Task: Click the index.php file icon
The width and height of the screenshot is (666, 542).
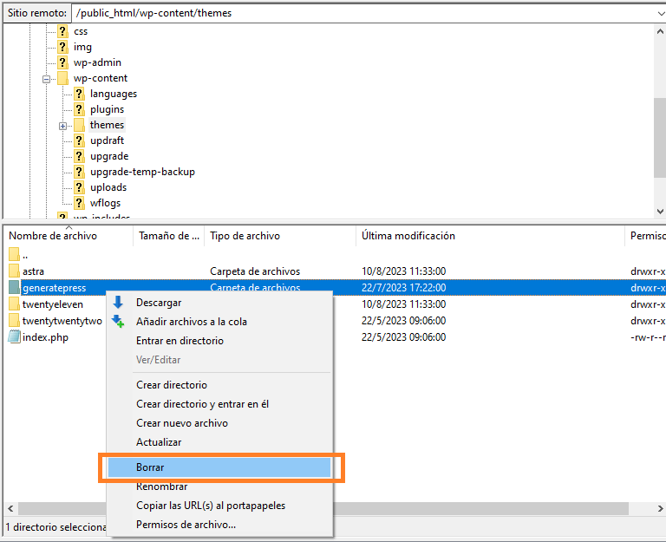Action: (x=14, y=337)
